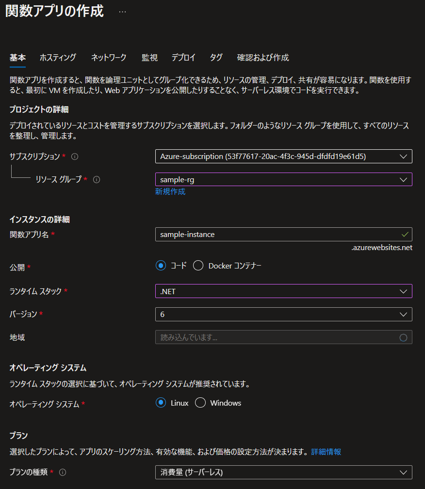Viewport: 425px width, 489px height.
Task: Expand the .NET runtime stack dropdown
Action: 283,291
